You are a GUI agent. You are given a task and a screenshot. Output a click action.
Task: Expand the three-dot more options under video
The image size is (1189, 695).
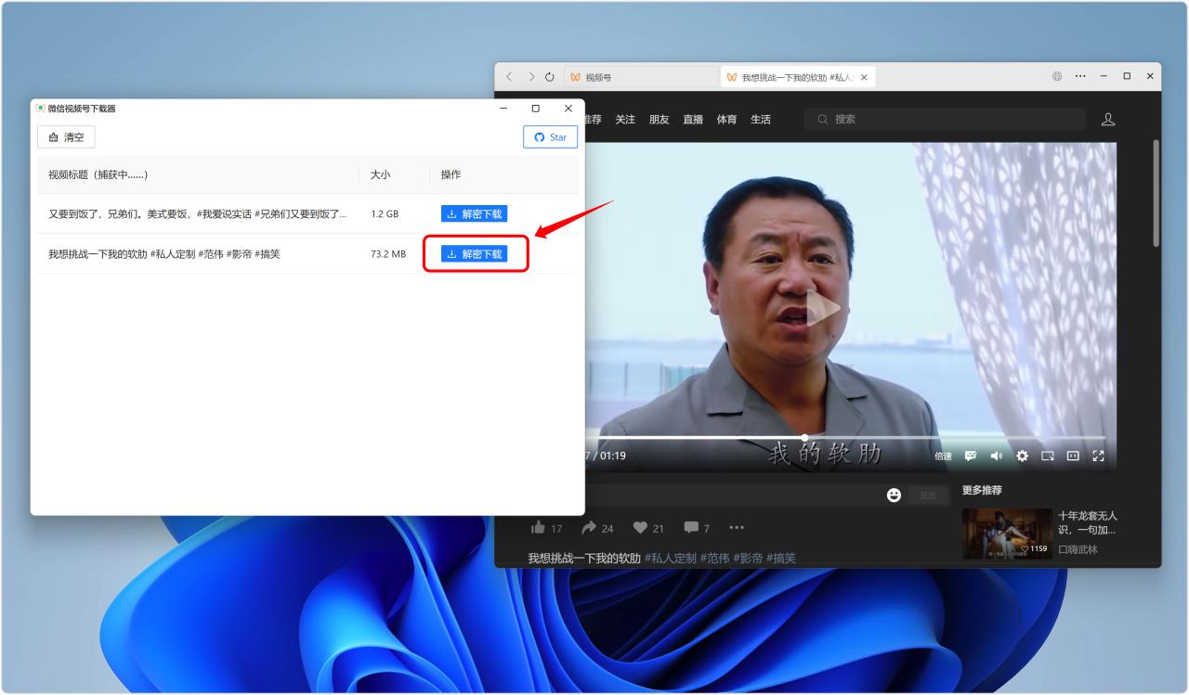(737, 528)
